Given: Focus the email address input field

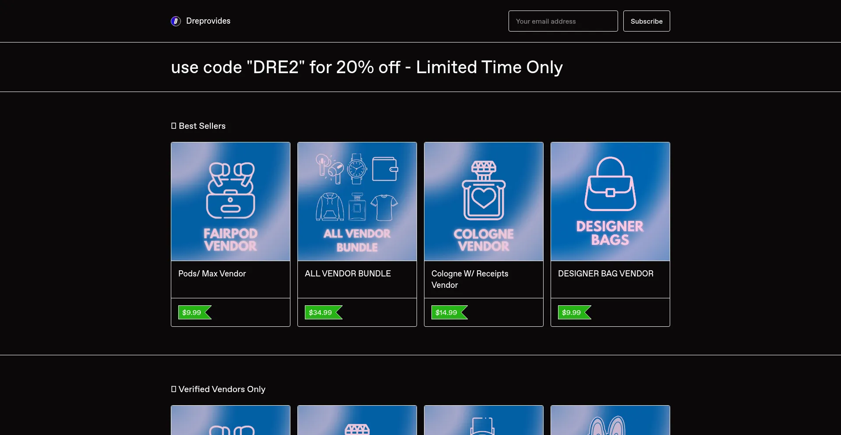Looking at the screenshot, I should [563, 21].
